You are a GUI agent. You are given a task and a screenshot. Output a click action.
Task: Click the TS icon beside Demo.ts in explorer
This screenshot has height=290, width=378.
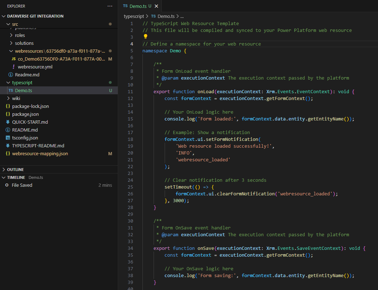pyautogui.click(x=11, y=91)
